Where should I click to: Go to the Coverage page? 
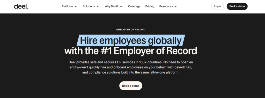pos(134,6)
